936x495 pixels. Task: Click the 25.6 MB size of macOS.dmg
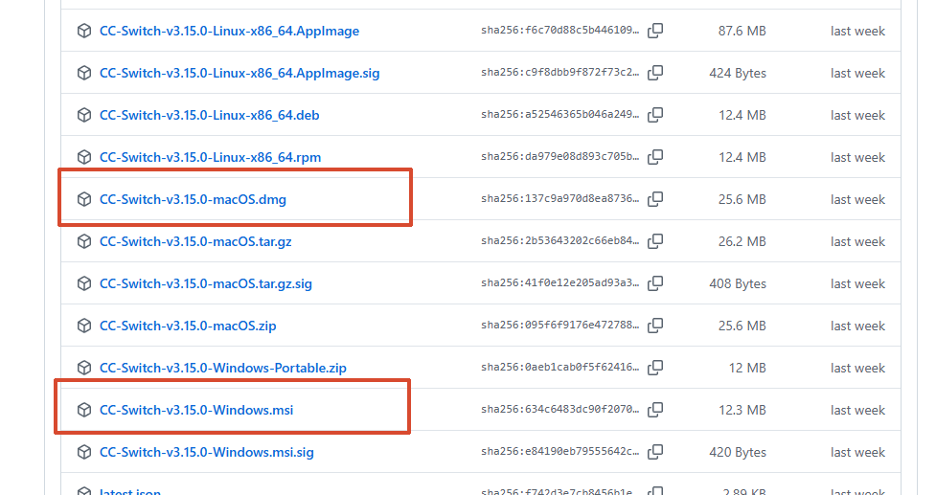click(742, 199)
